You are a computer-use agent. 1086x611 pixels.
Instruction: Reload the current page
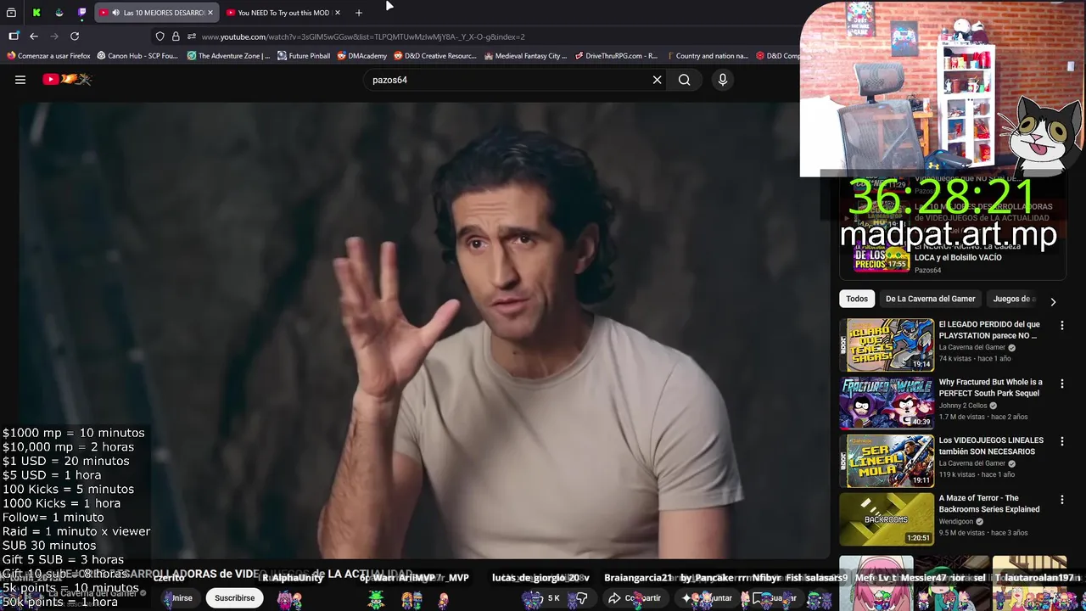75,36
